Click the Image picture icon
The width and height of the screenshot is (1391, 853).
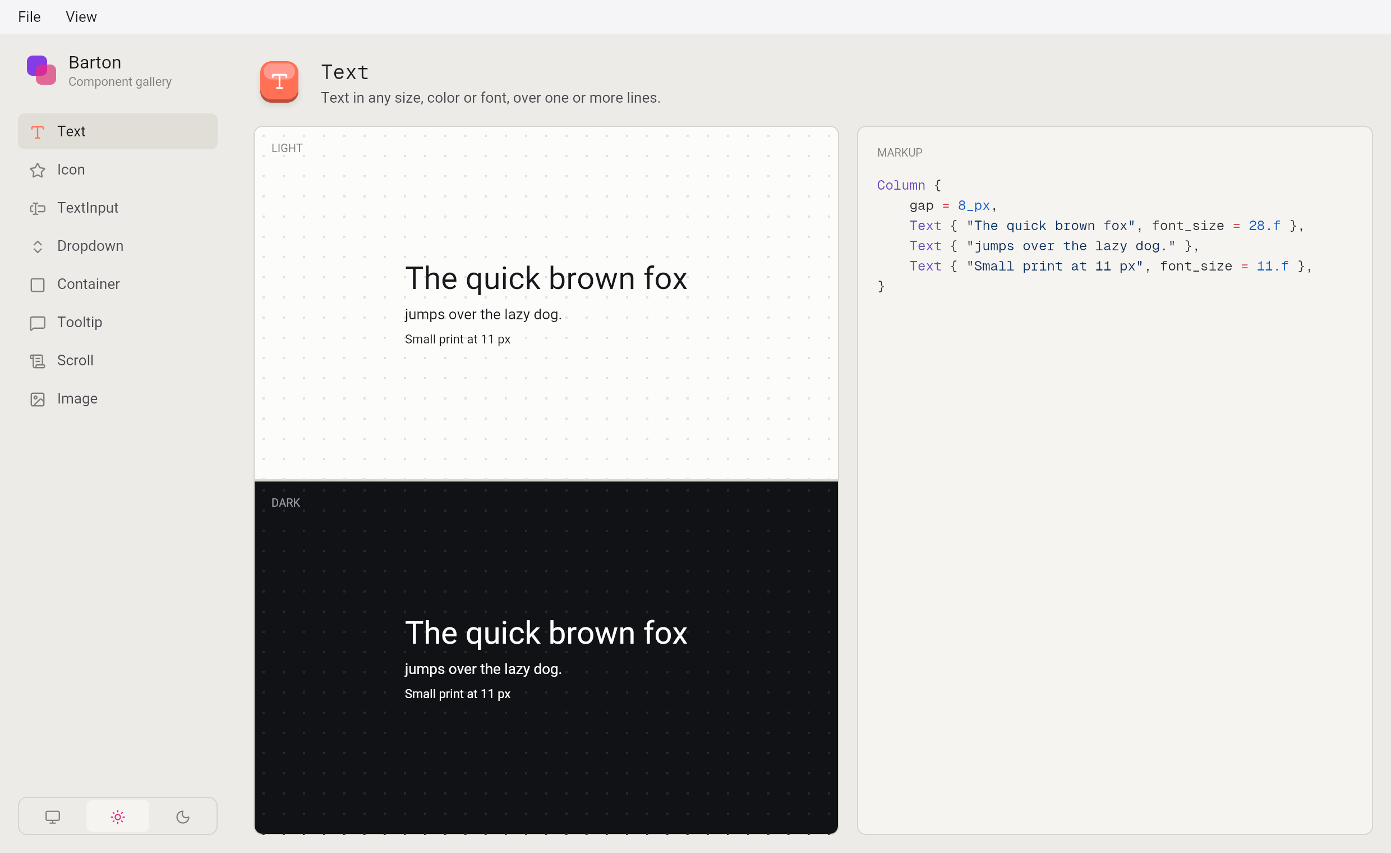pyautogui.click(x=37, y=399)
